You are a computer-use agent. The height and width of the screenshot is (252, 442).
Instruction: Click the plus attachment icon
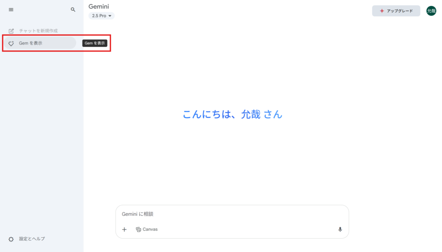tap(124, 230)
